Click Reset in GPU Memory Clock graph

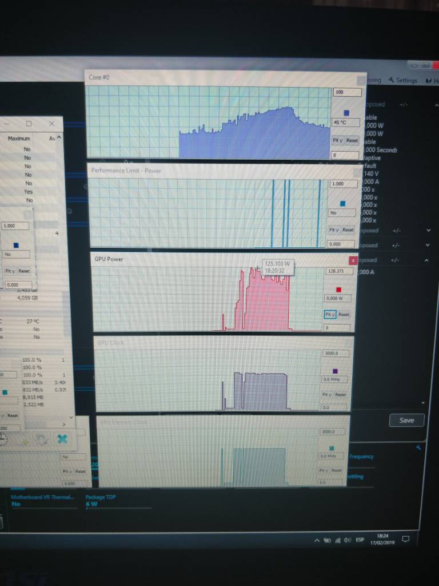click(337, 470)
